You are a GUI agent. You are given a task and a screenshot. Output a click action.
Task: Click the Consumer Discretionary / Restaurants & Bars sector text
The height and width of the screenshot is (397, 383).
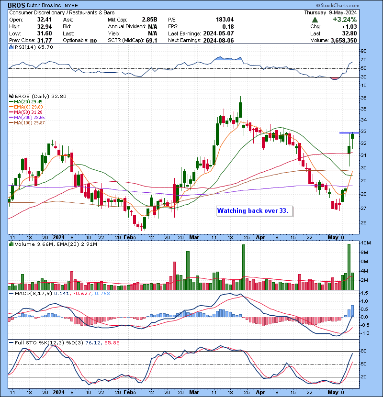tap(62, 12)
